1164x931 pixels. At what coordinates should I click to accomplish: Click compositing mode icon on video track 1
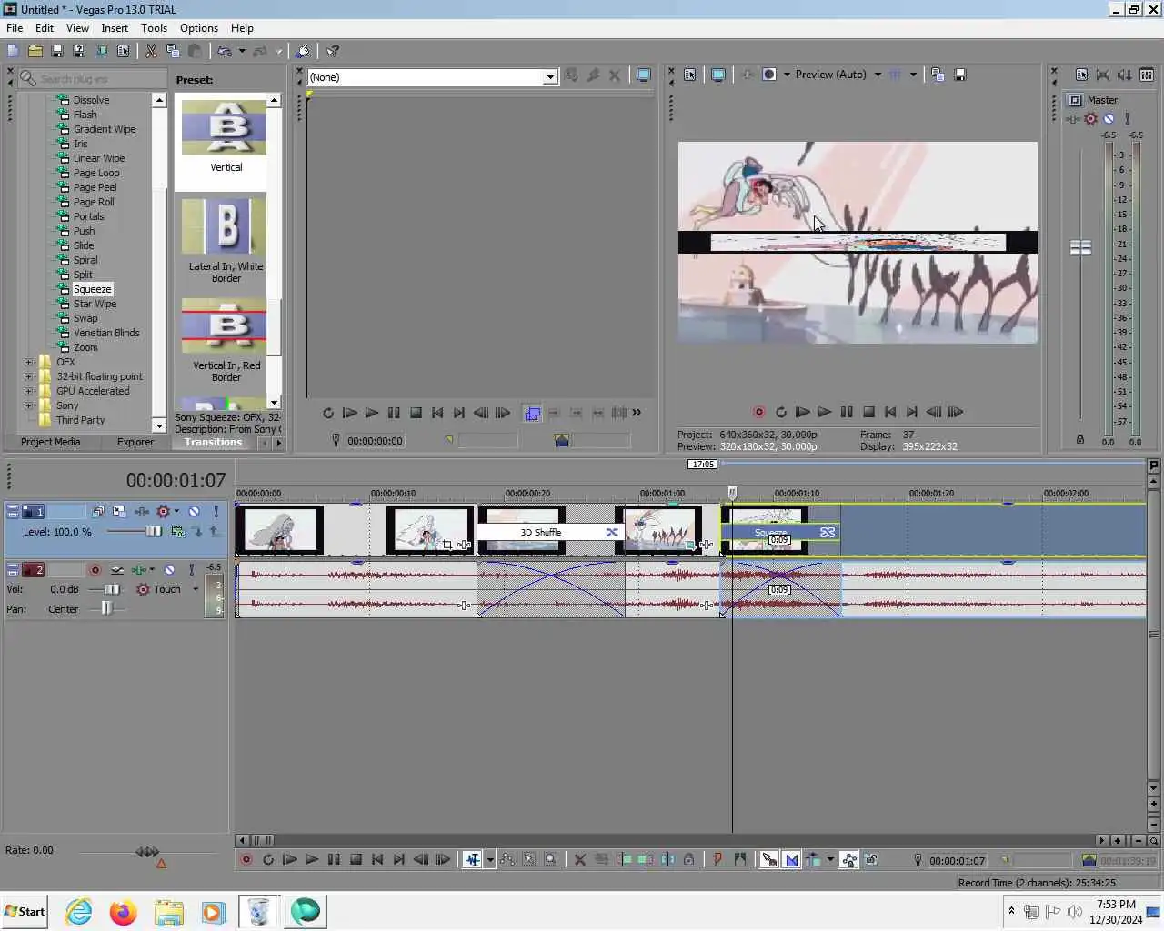point(177,532)
